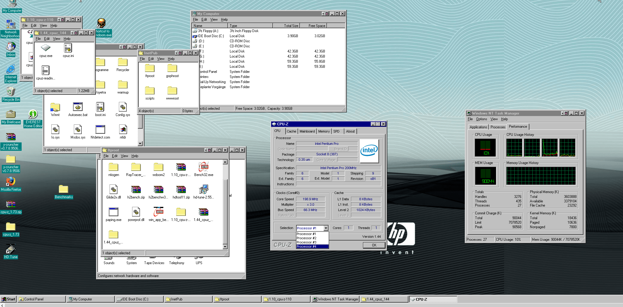Open the Memory tab in CPU-Z
Image resolution: width=623 pixels, height=307 pixels.
(324, 131)
